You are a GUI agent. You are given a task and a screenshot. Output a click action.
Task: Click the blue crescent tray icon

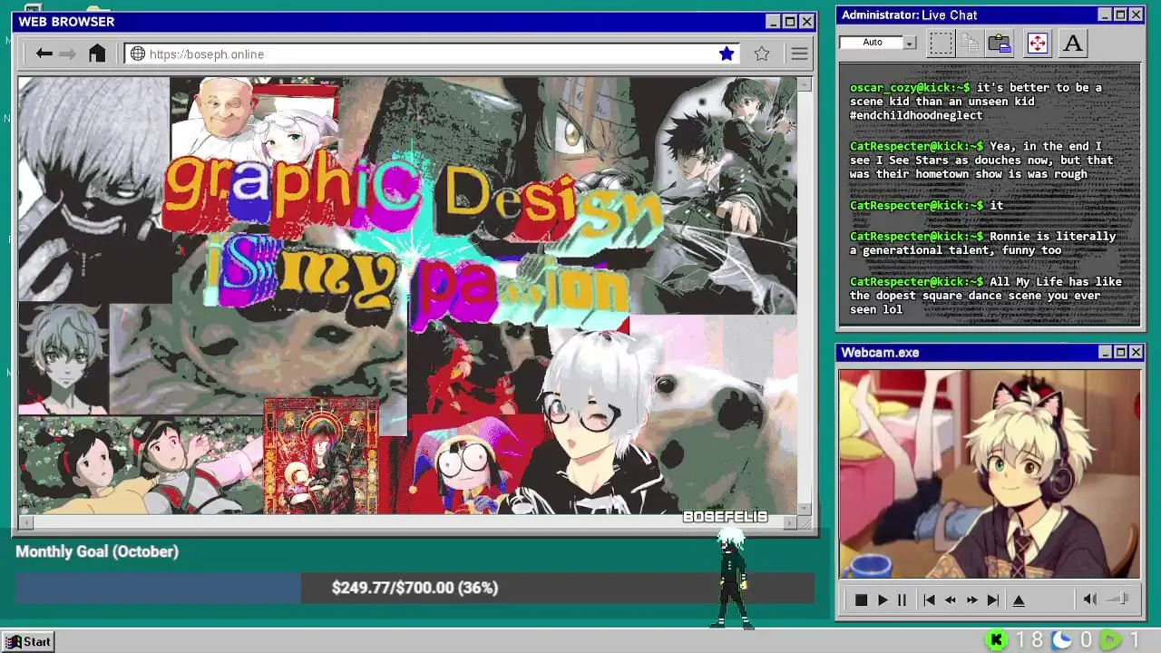(1061, 640)
